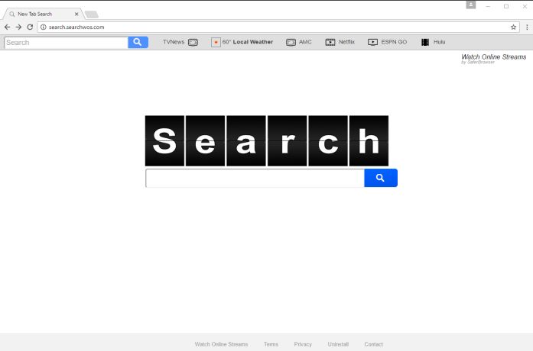533x351 pixels.
Task: Select the New Tab Search tab
Action: pos(38,14)
